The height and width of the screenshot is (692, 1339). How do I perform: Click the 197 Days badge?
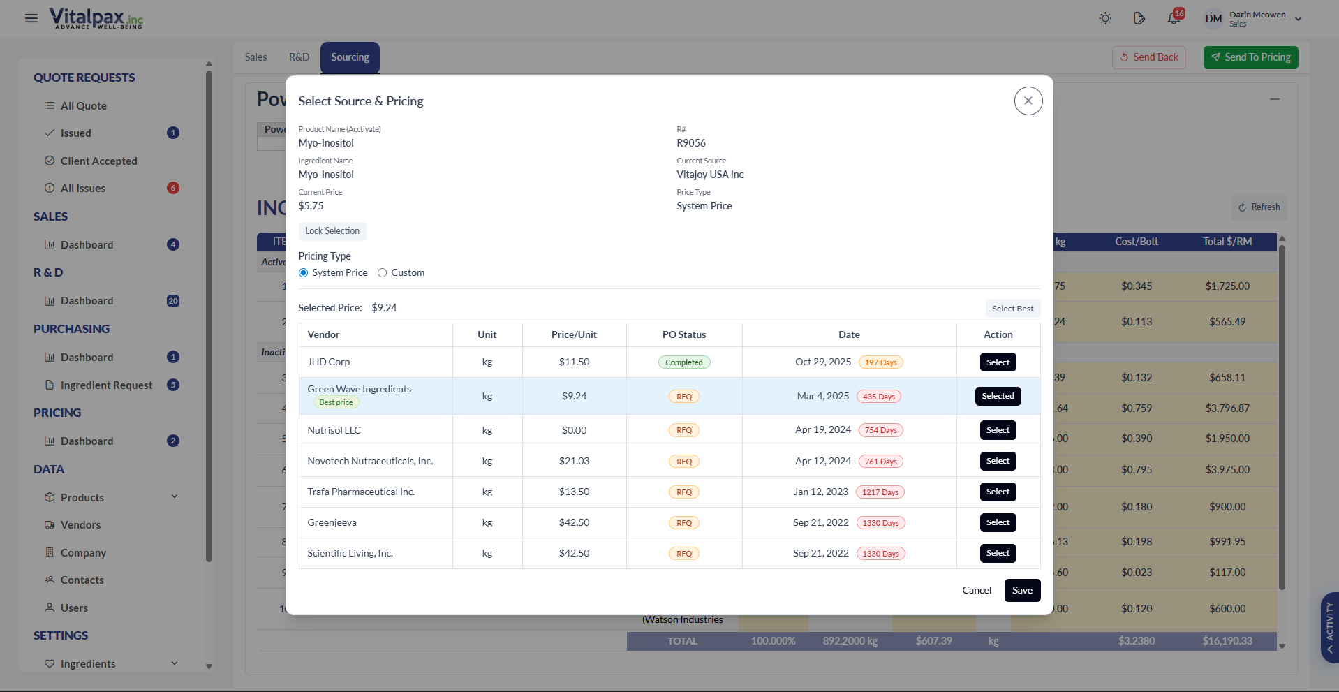coord(880,362)
